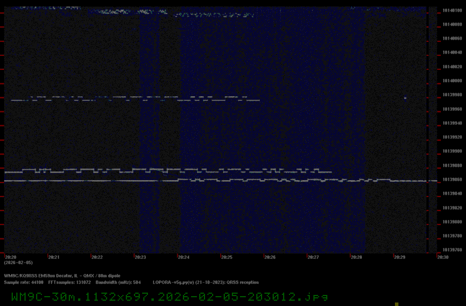466x306 pixels.
Task: Click the 10139940 frequency scale label
Action: (x=451, y=123)
